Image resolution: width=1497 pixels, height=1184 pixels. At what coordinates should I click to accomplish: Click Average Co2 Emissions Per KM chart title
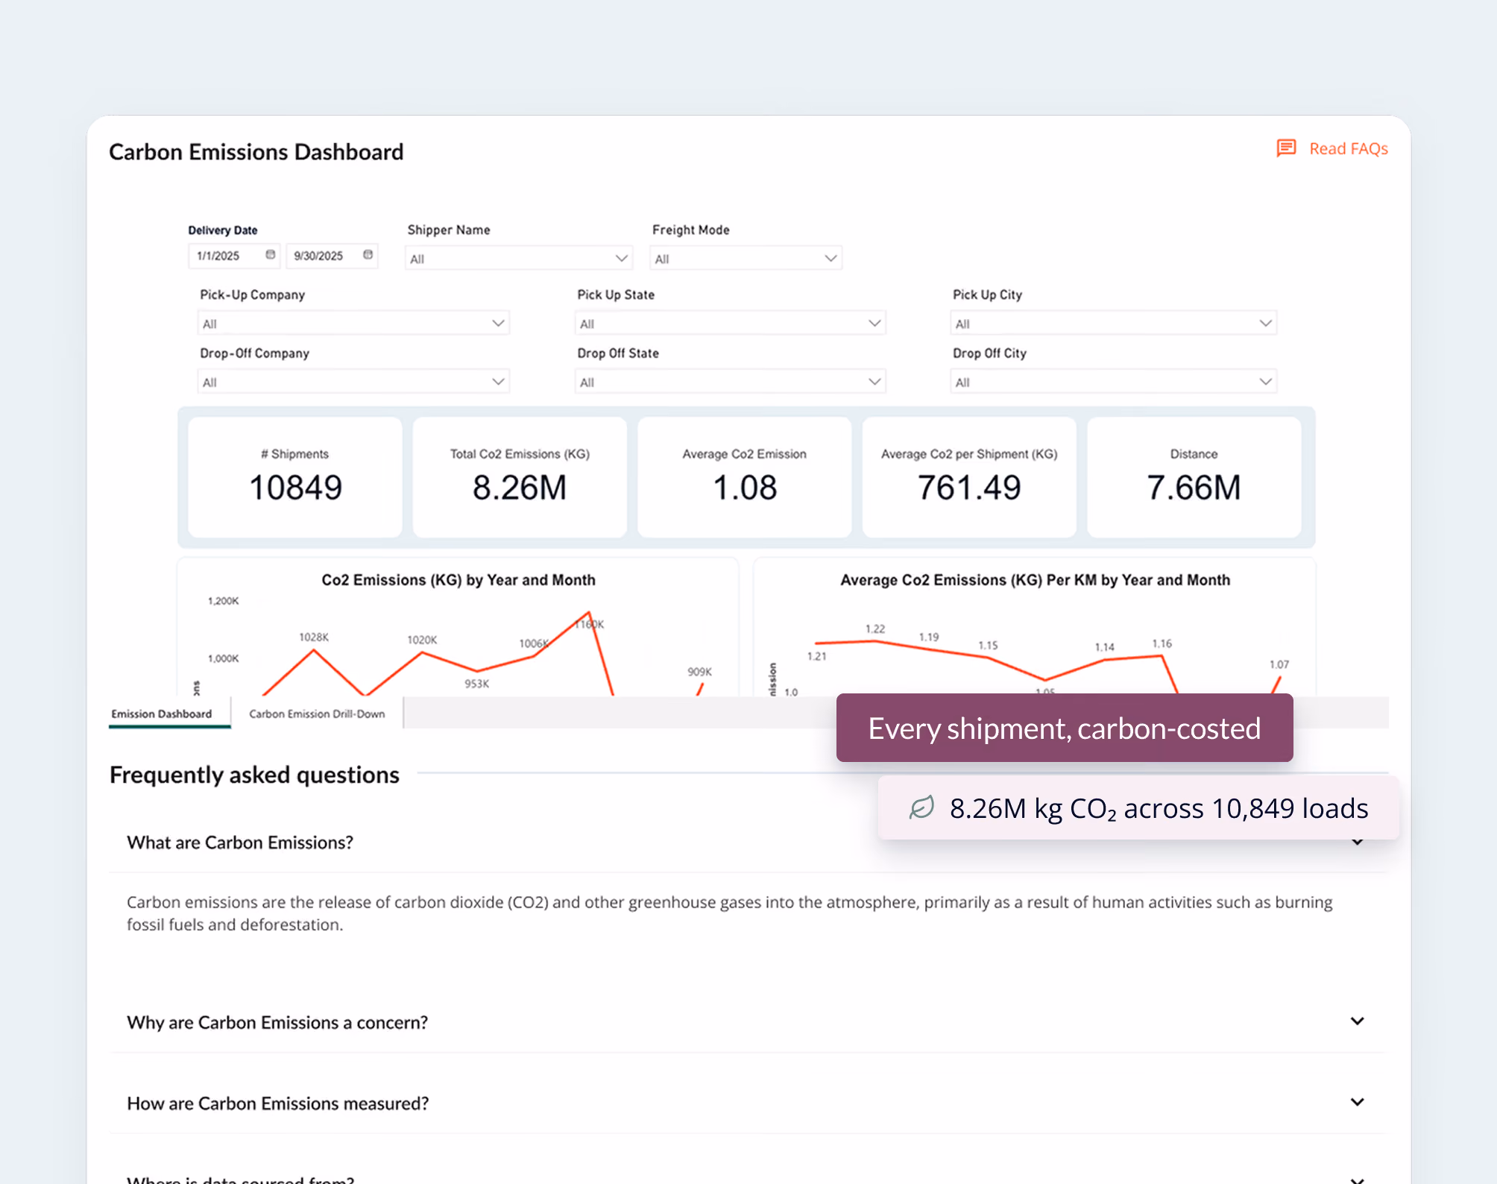(1035, 579)
